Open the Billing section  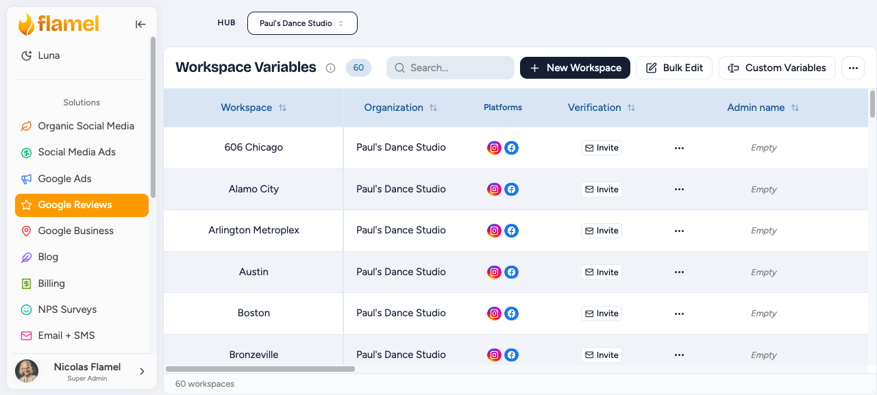[x=82, y=283]
